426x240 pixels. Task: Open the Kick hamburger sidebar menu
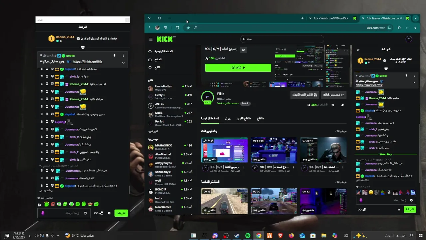coord(151,39)
